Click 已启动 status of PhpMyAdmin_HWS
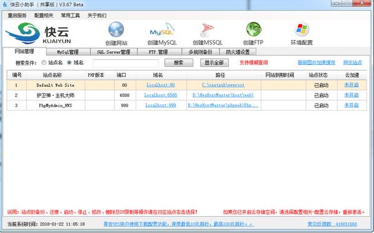374x233 pixels. 321,106
